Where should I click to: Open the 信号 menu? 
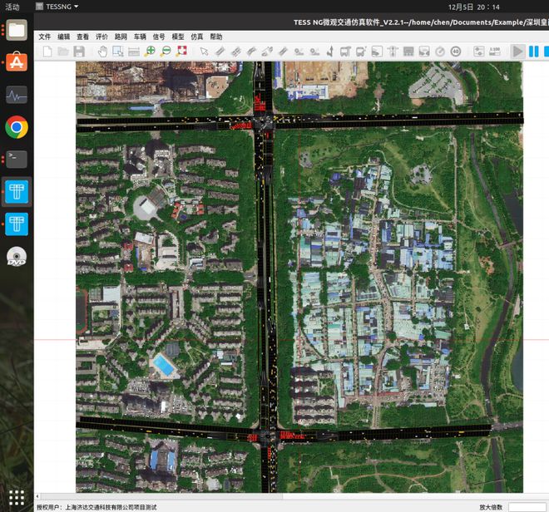(159, 37)
